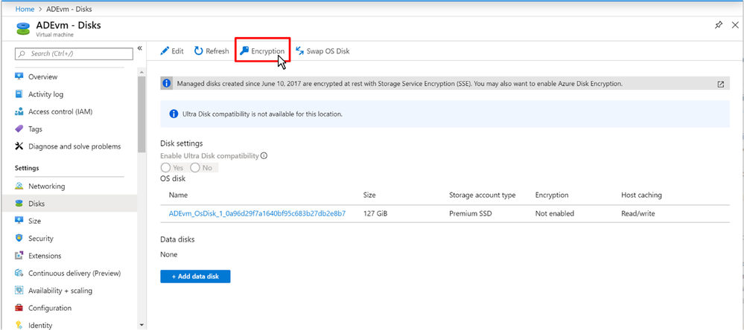Image resolution: width=744 pixels, height=330 pixels.
Task: Click the Edit pencil icon
Action: [164, 51]
